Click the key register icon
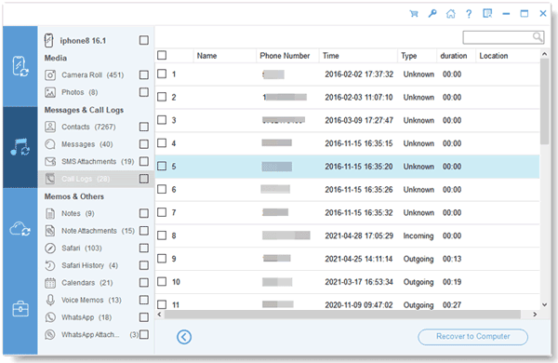Viewport: 558px width, 363px height. coord(432,14)
